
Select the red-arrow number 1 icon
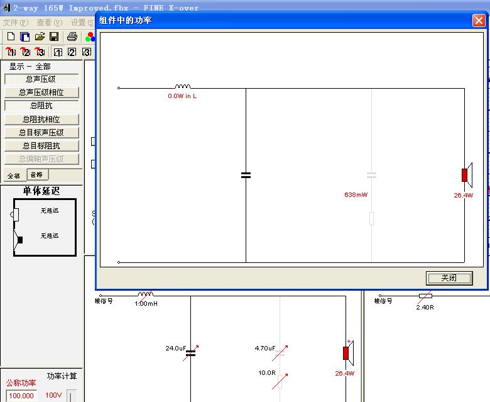click(11, 52)
